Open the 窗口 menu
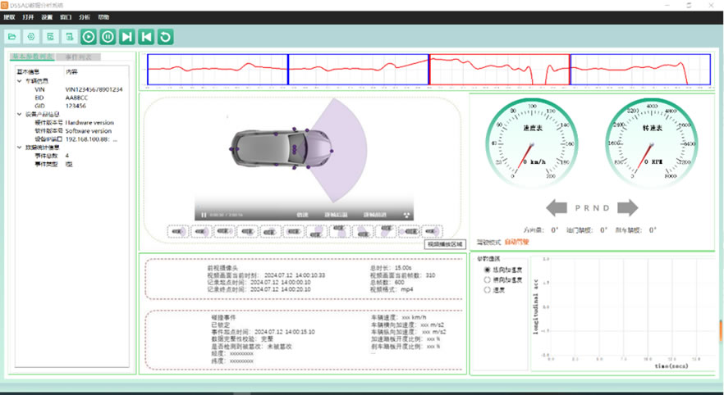The height and width of the screenshot is (395, 724). click(x=66, y=17)
